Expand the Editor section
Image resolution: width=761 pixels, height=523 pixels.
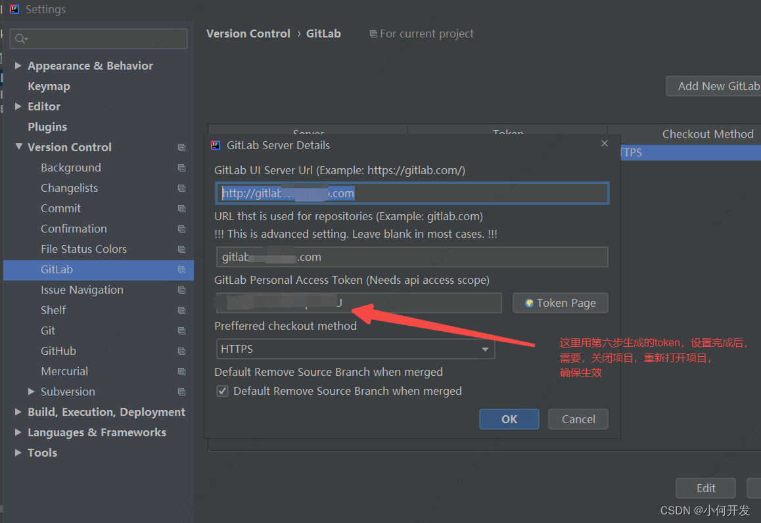coord(18,106)
